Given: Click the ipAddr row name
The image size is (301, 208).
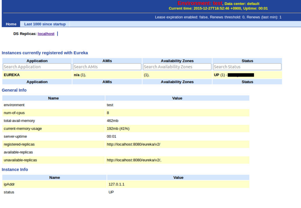Looking at the screenshot, I should click(9, 184).
